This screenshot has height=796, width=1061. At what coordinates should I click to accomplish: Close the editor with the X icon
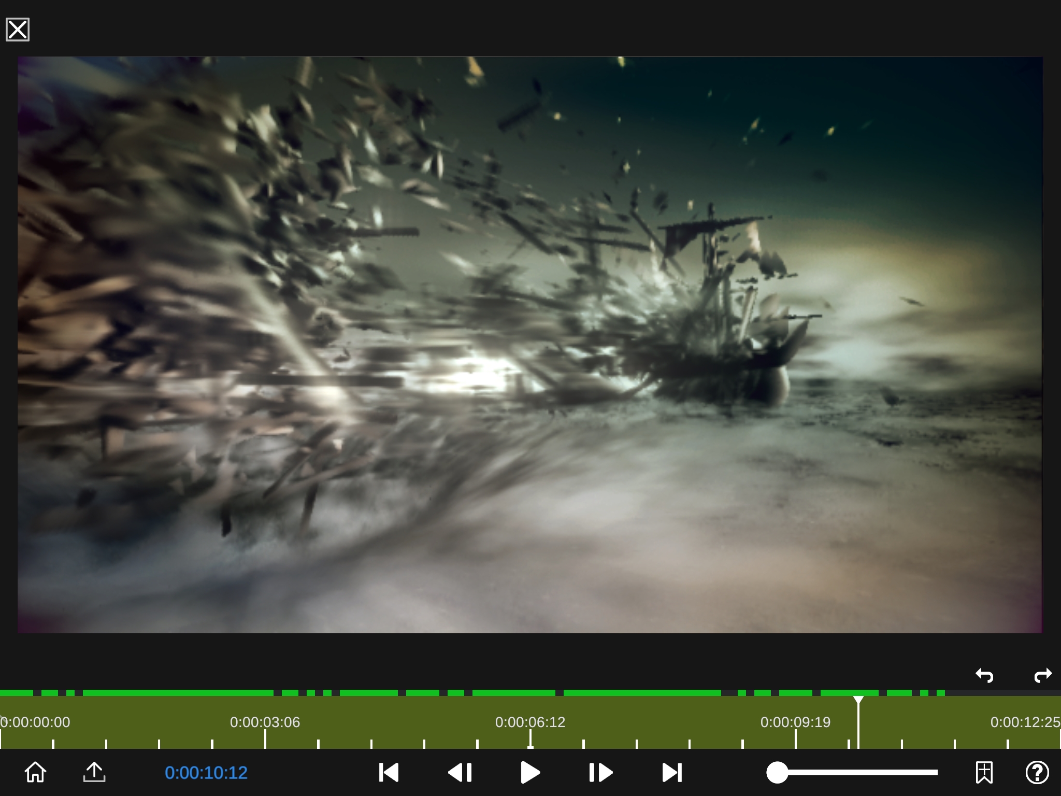[18, 30]
